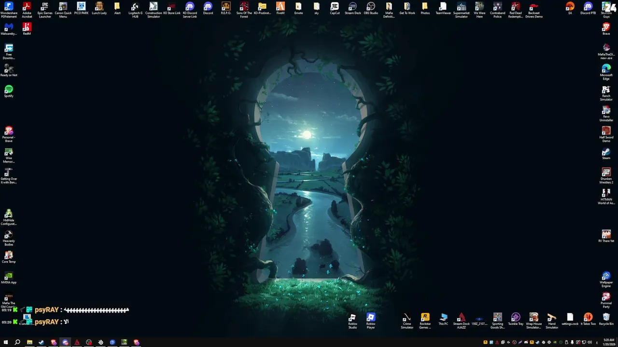The width and height of the screenshot is (618, 347).
Task: Select the Microsoft Edge desktop icon
Action: pyautogui.click(x=606, y=72)
